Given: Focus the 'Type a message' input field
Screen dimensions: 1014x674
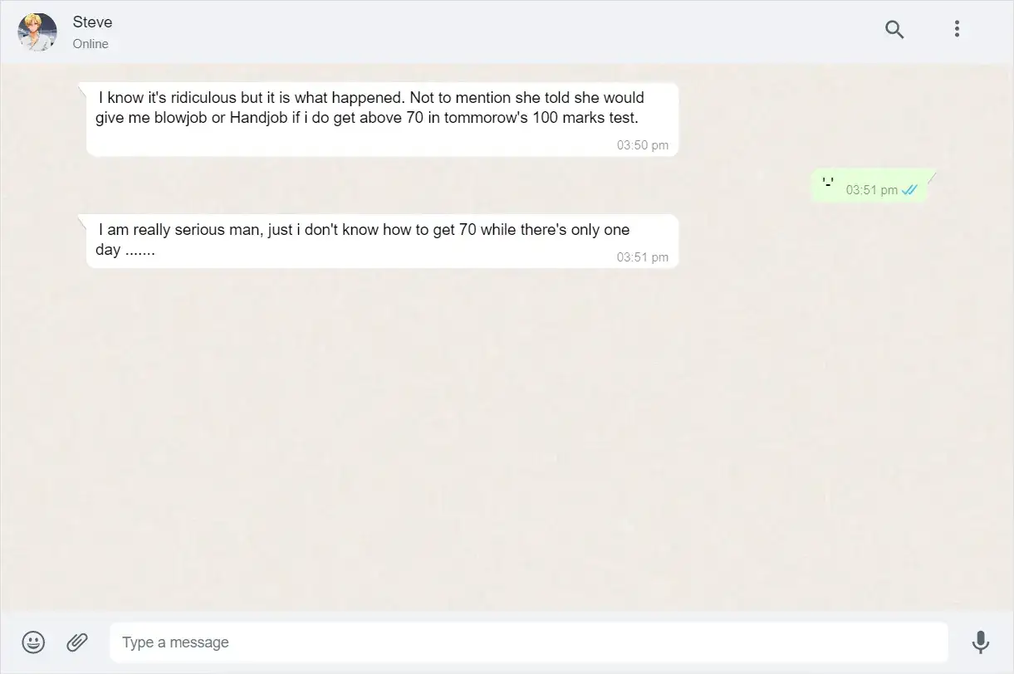Looking at the screenshot, I should (x=529, y=642).
